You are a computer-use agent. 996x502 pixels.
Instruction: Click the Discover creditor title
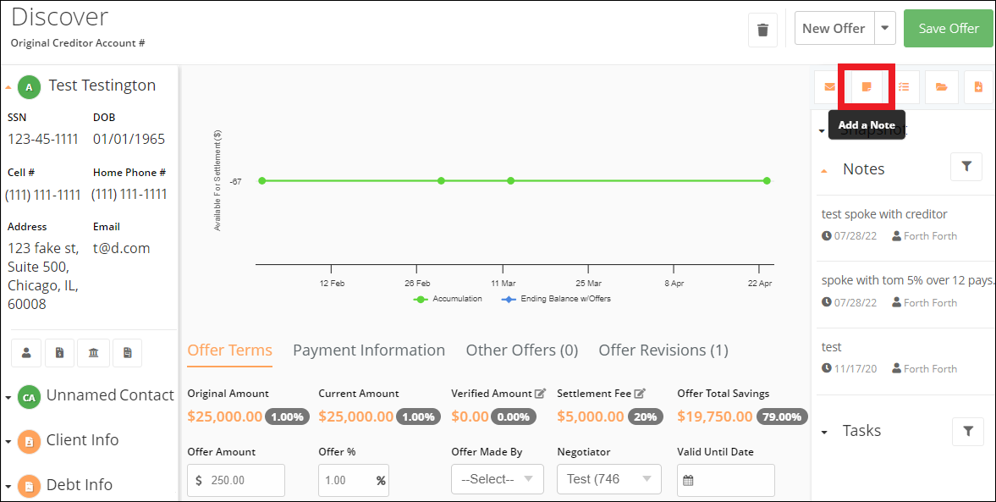[x=60, y=17]
